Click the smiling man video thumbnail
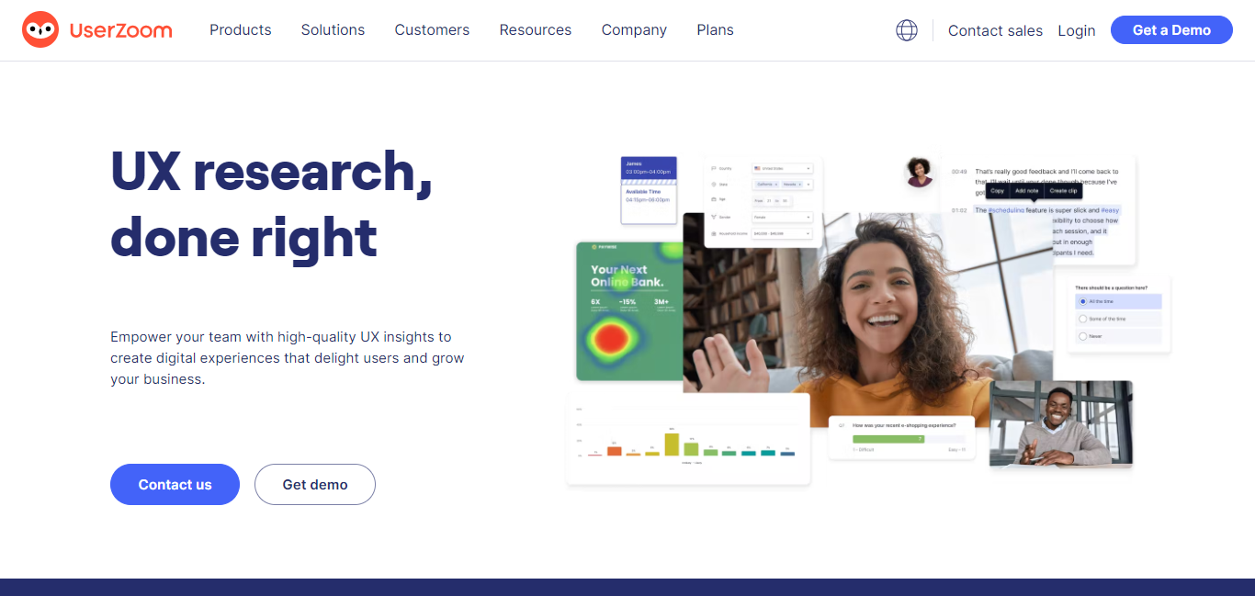The image size is (1255, 596). coord(1061,423)
